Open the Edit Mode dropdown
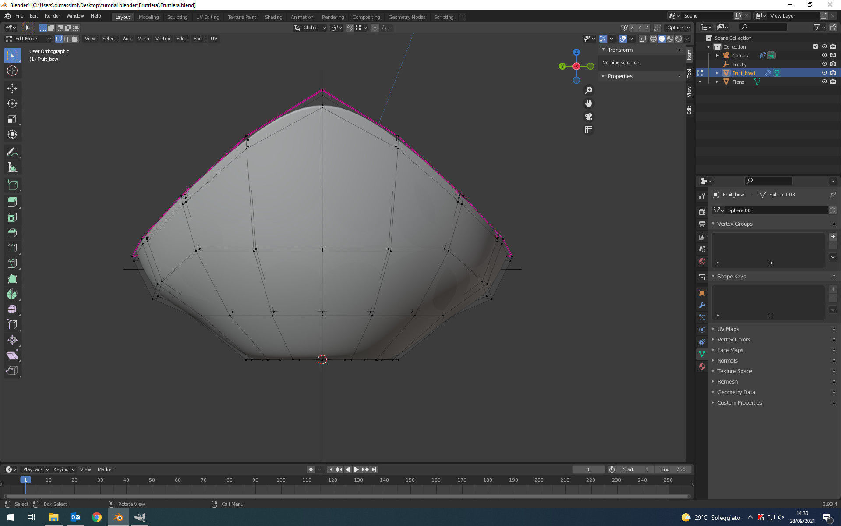Image resolution: width=841 pixels, height=526 pixels. coord(28,39)
